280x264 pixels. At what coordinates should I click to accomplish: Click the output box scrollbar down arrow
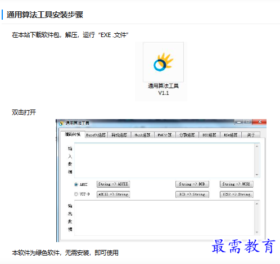[257, 233]
